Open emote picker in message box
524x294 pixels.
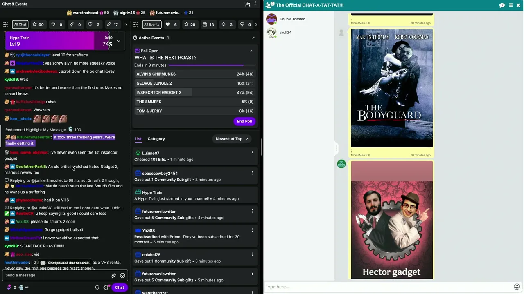tap(122, 275)
